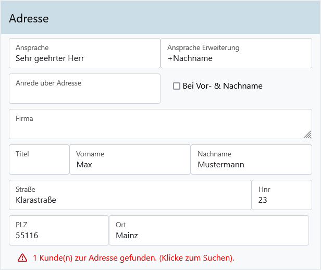The height and width of the screenshot is (270, 321).
Task: Click the 'Anrede über Adresse' label text
Action: [48, 83]
